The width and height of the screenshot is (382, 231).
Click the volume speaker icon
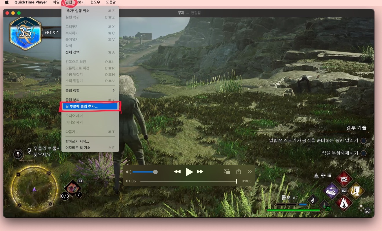[x=128, y=172]
